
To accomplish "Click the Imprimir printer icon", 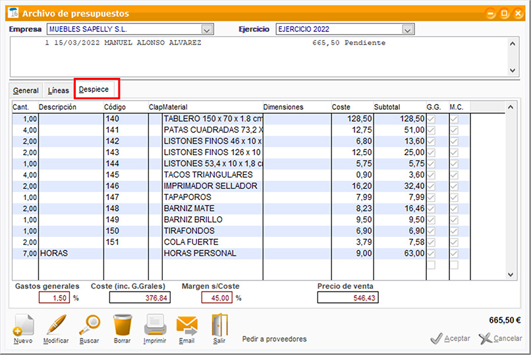I will click(x=155, y=325).
